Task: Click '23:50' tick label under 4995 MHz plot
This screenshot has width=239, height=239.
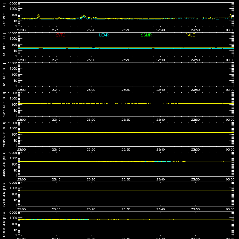Action: [x=195, y=180]
